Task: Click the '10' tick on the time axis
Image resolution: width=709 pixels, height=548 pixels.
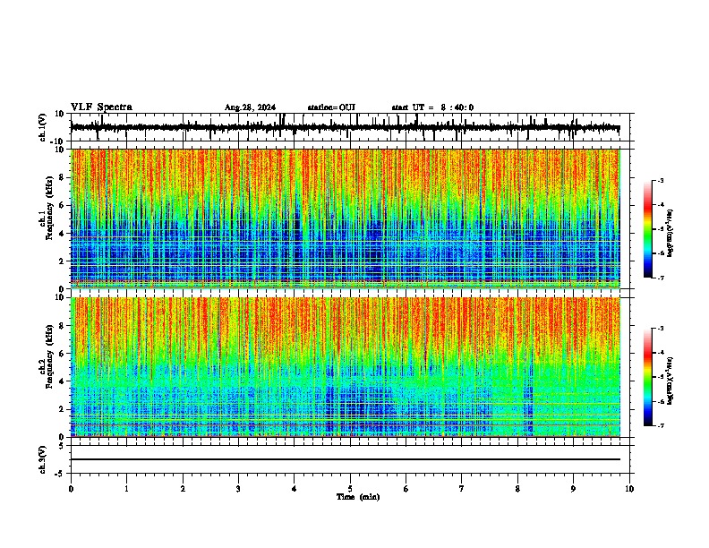Action: pyautogui.click(x=629, y=489)
